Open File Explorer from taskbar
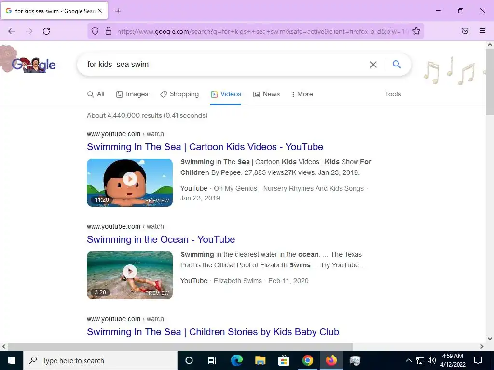The width and height of the screenshot is (494, 370). (260, 360)
